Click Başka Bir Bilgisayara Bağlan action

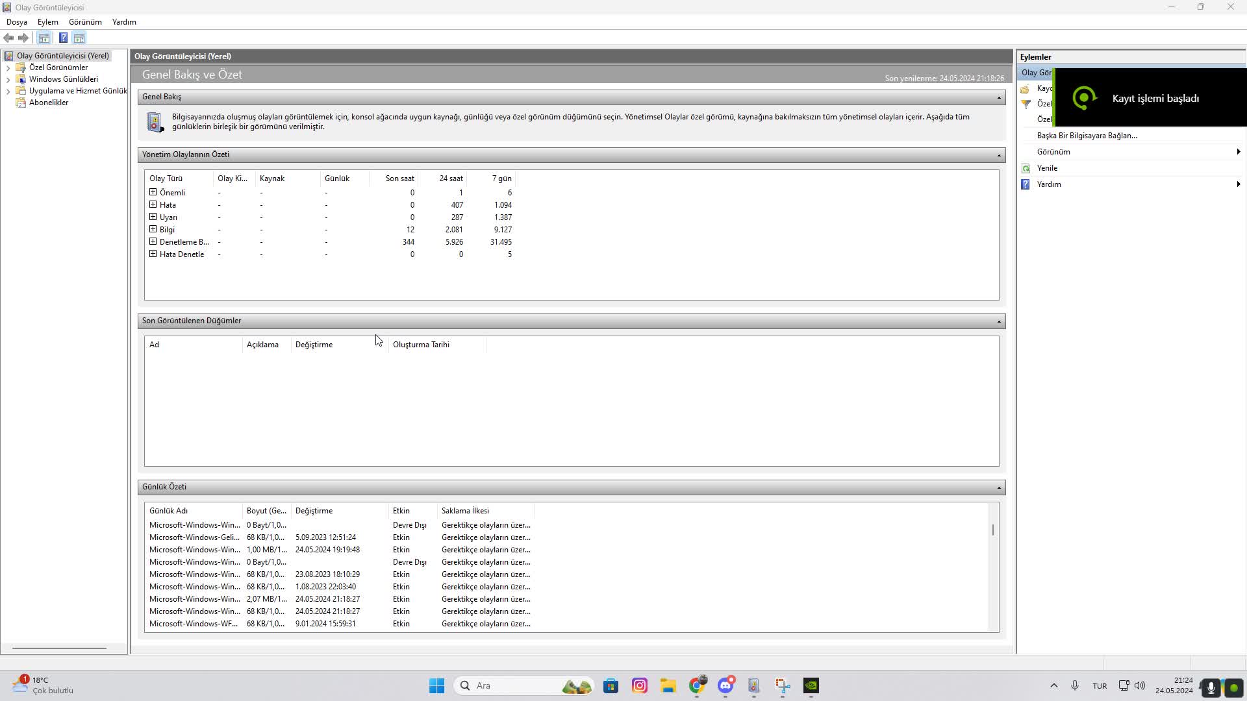[1087, 136]
